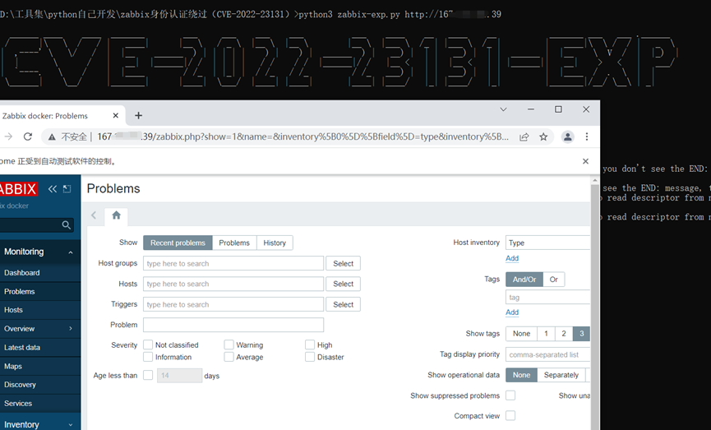The width and height of the screenshot is (711, 430).
Task: Select Recent problems show option
Action: (178, 243)
